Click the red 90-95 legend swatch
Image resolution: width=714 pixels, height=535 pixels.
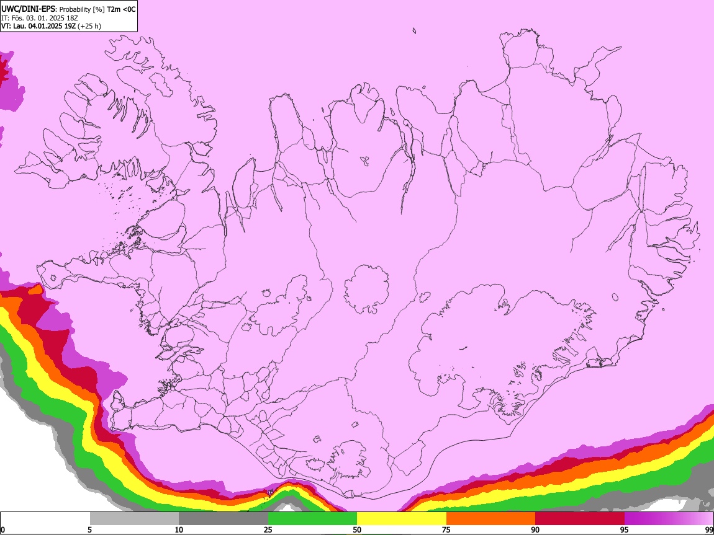pos(580,519)
